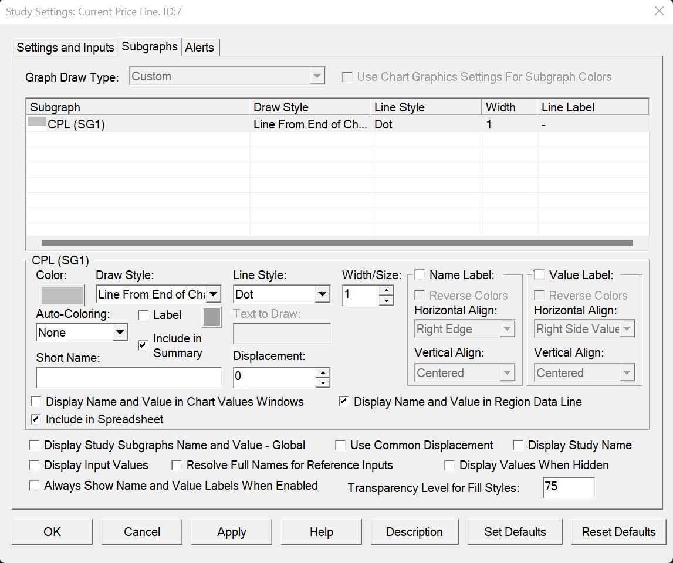This screenshot has height=563, width=673.
Task: Click the Reset Defaults button
Action: click(x=618, y=532)
